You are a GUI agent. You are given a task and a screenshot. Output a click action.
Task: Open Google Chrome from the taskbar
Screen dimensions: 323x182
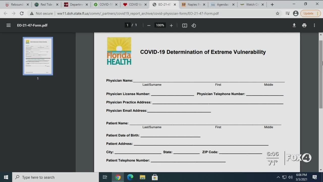click(x=118, y=177)
